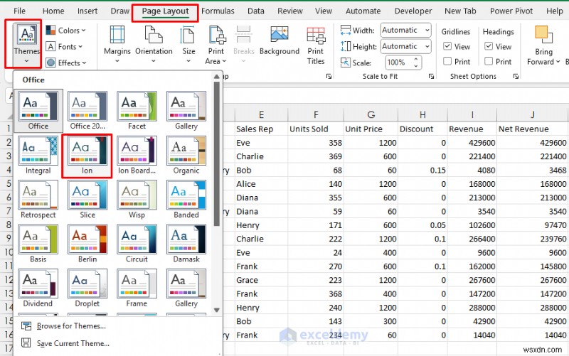
Task: Apply the Droplet theme
Action: tap(87, 288)
